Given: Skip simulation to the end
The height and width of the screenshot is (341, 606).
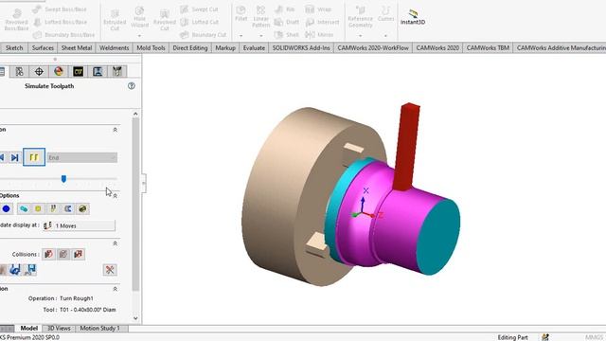Looking at the screenshot, I should [x=15, y=157].
